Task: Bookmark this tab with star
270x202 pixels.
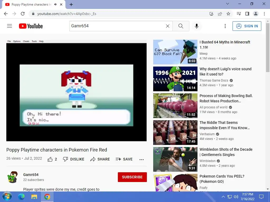Action: click(x=228, y=14)
